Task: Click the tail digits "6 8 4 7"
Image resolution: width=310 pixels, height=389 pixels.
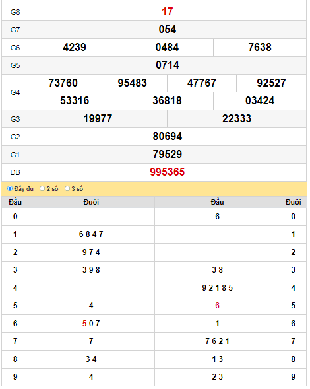Action: click(x=91, y=234)
